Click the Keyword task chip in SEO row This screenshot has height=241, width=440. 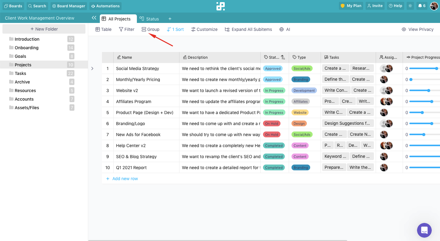point(335,156)
